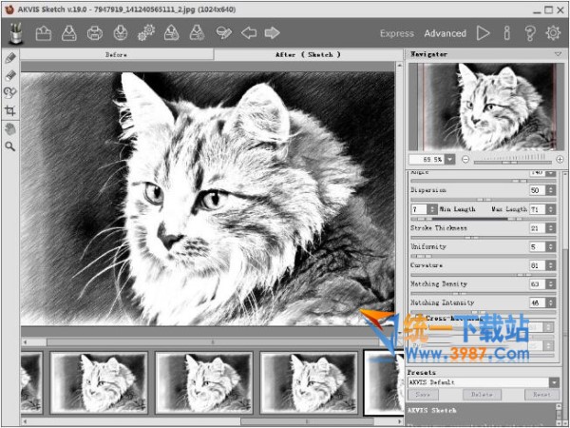Select the Pencil stroke direction tool
570x428 pixels.
click(x=10, y=58)
